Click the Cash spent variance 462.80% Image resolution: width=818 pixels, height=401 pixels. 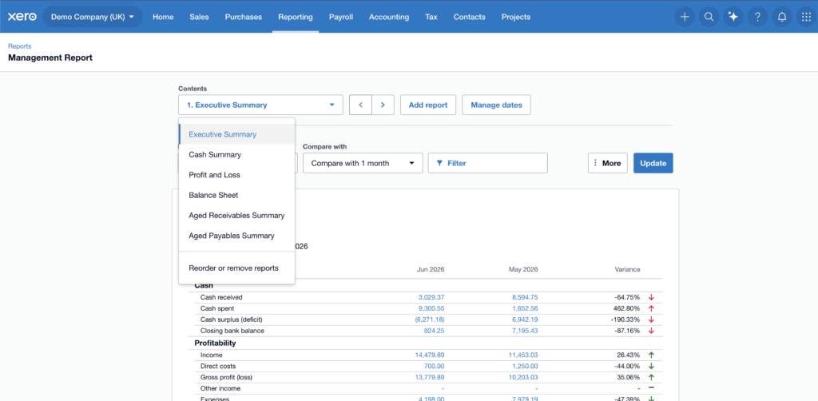[x=627, y=308]
